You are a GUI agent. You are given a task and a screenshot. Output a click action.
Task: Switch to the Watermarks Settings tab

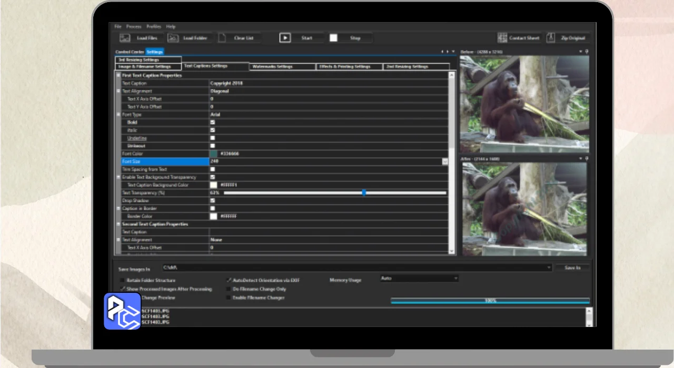[272, 67]
